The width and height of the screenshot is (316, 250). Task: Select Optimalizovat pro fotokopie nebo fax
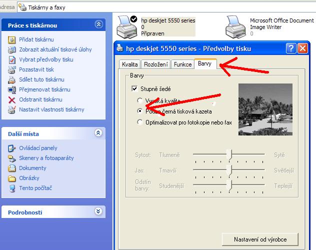tap(139, 122)
